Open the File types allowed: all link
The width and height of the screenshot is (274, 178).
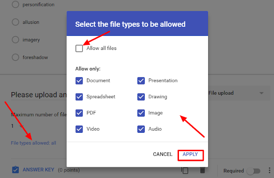point(33,143)
